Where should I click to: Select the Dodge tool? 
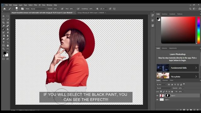(3, 39)
